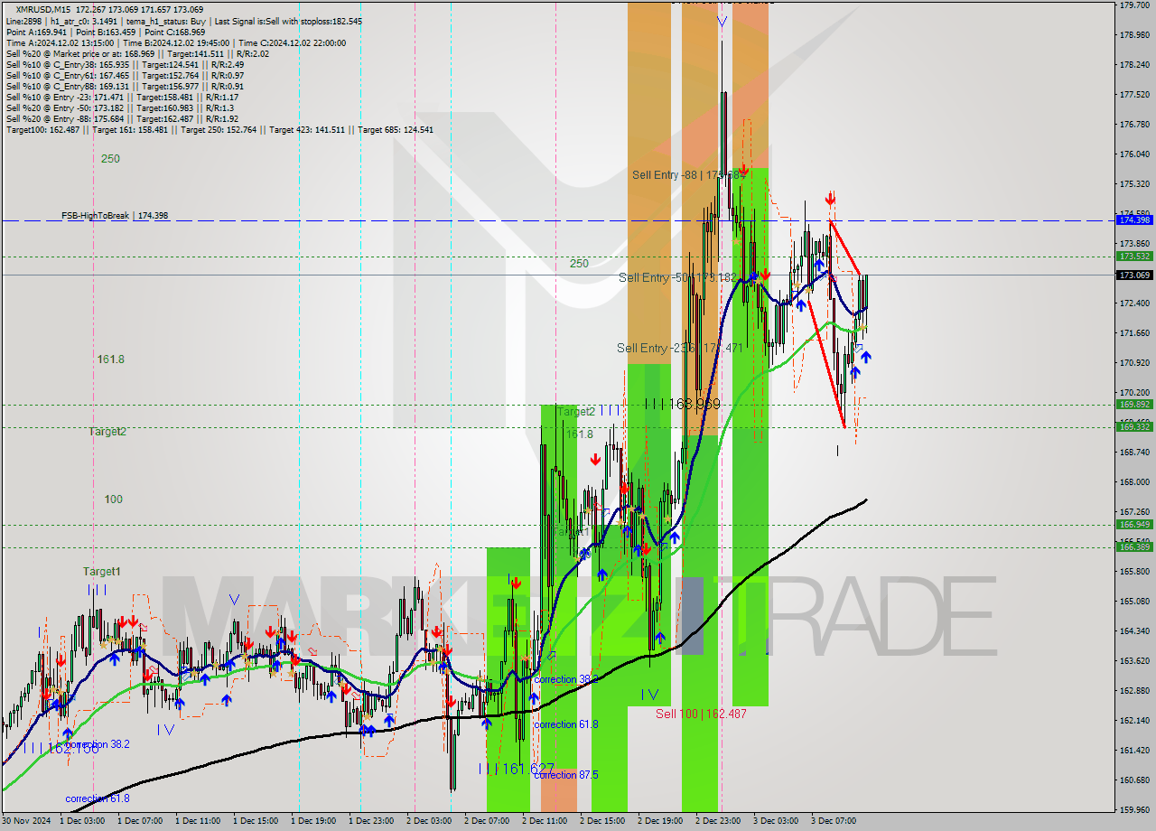Click the 1 Dec 11:00 time axis label
Screen dimensions: 1156x831
click(x=197, y=821)
